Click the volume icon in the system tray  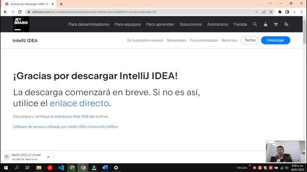(287, 168)
